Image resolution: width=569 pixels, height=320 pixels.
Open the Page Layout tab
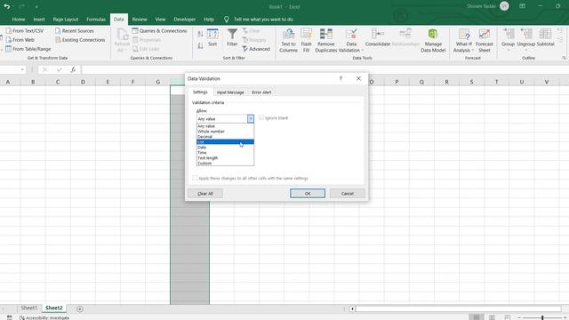(66, 20)
